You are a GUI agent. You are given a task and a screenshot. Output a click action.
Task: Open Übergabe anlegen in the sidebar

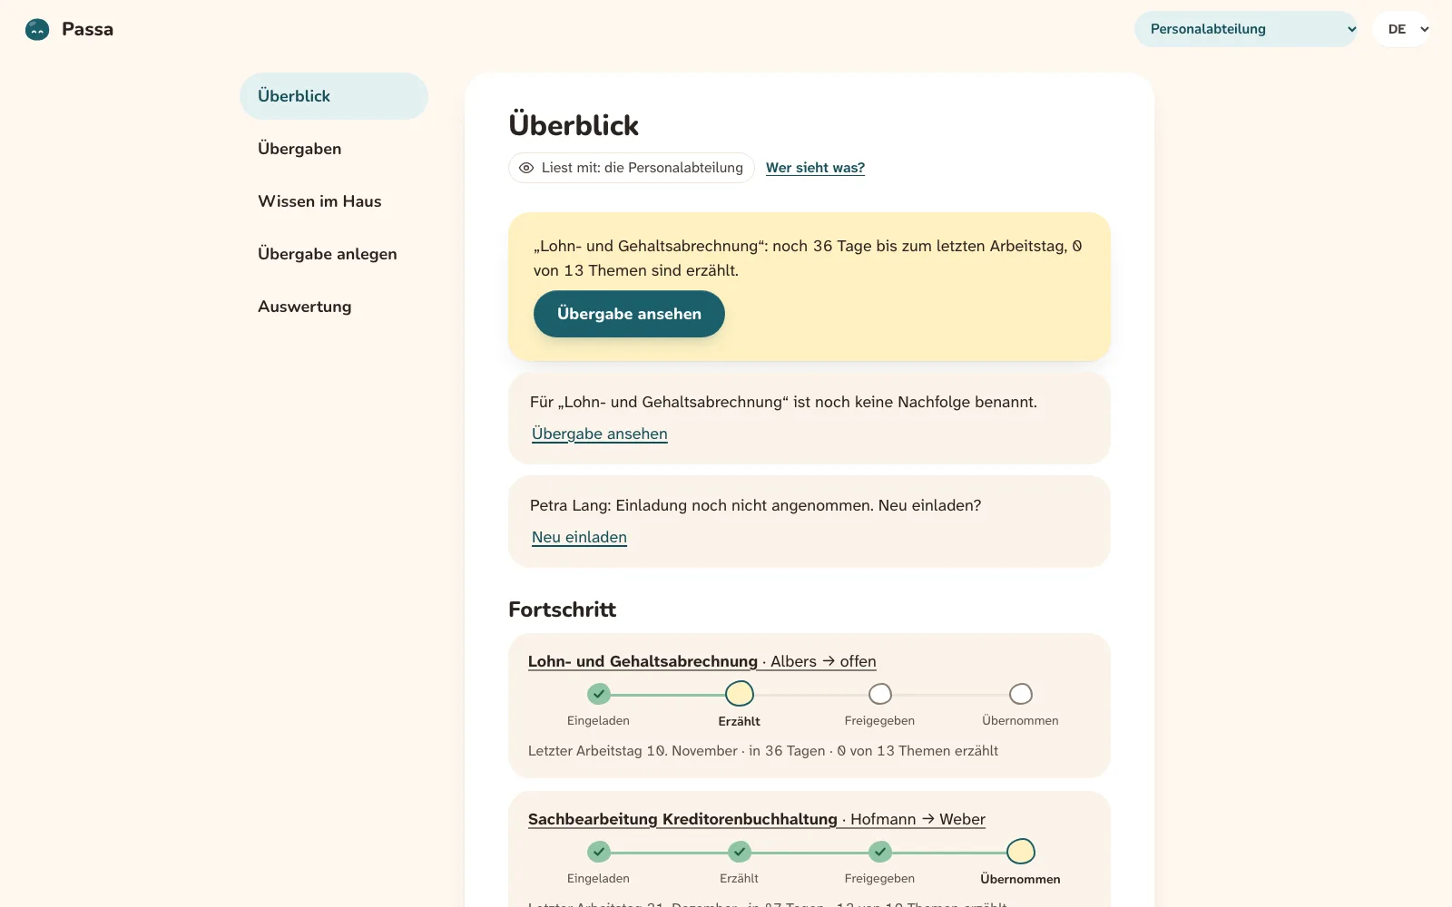pyautogui.click(x=334, y=254)
